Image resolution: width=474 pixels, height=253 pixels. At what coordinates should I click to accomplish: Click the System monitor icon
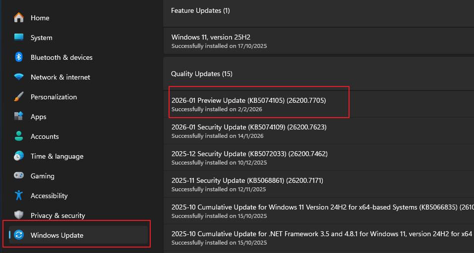[x=19, y=38]
